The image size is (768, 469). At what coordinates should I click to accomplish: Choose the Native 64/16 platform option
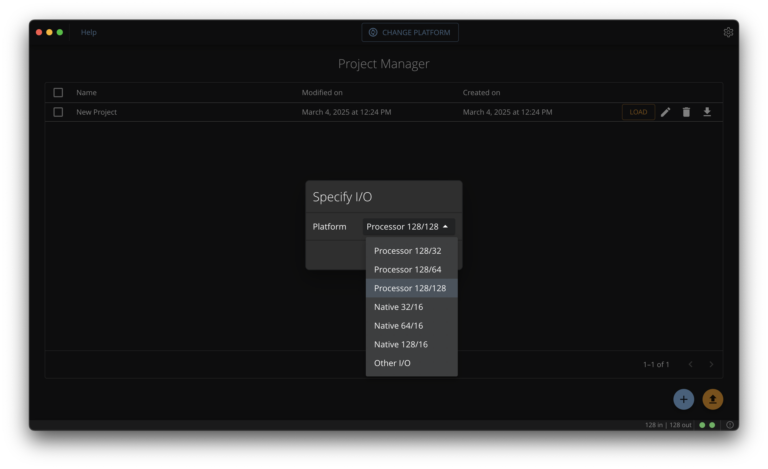(x=398, y=325)
